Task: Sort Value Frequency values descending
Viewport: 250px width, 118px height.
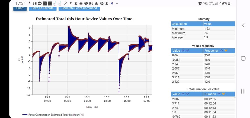Action: click(x=187, y=51)
